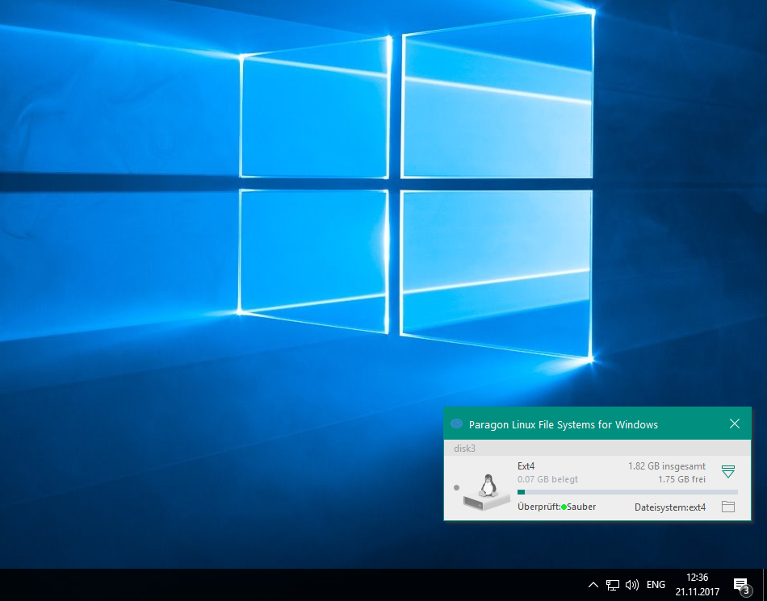This screenshot has height=601, width=767.
Task: Open the Ext4 volume folder icon
Action: (728, 507)
